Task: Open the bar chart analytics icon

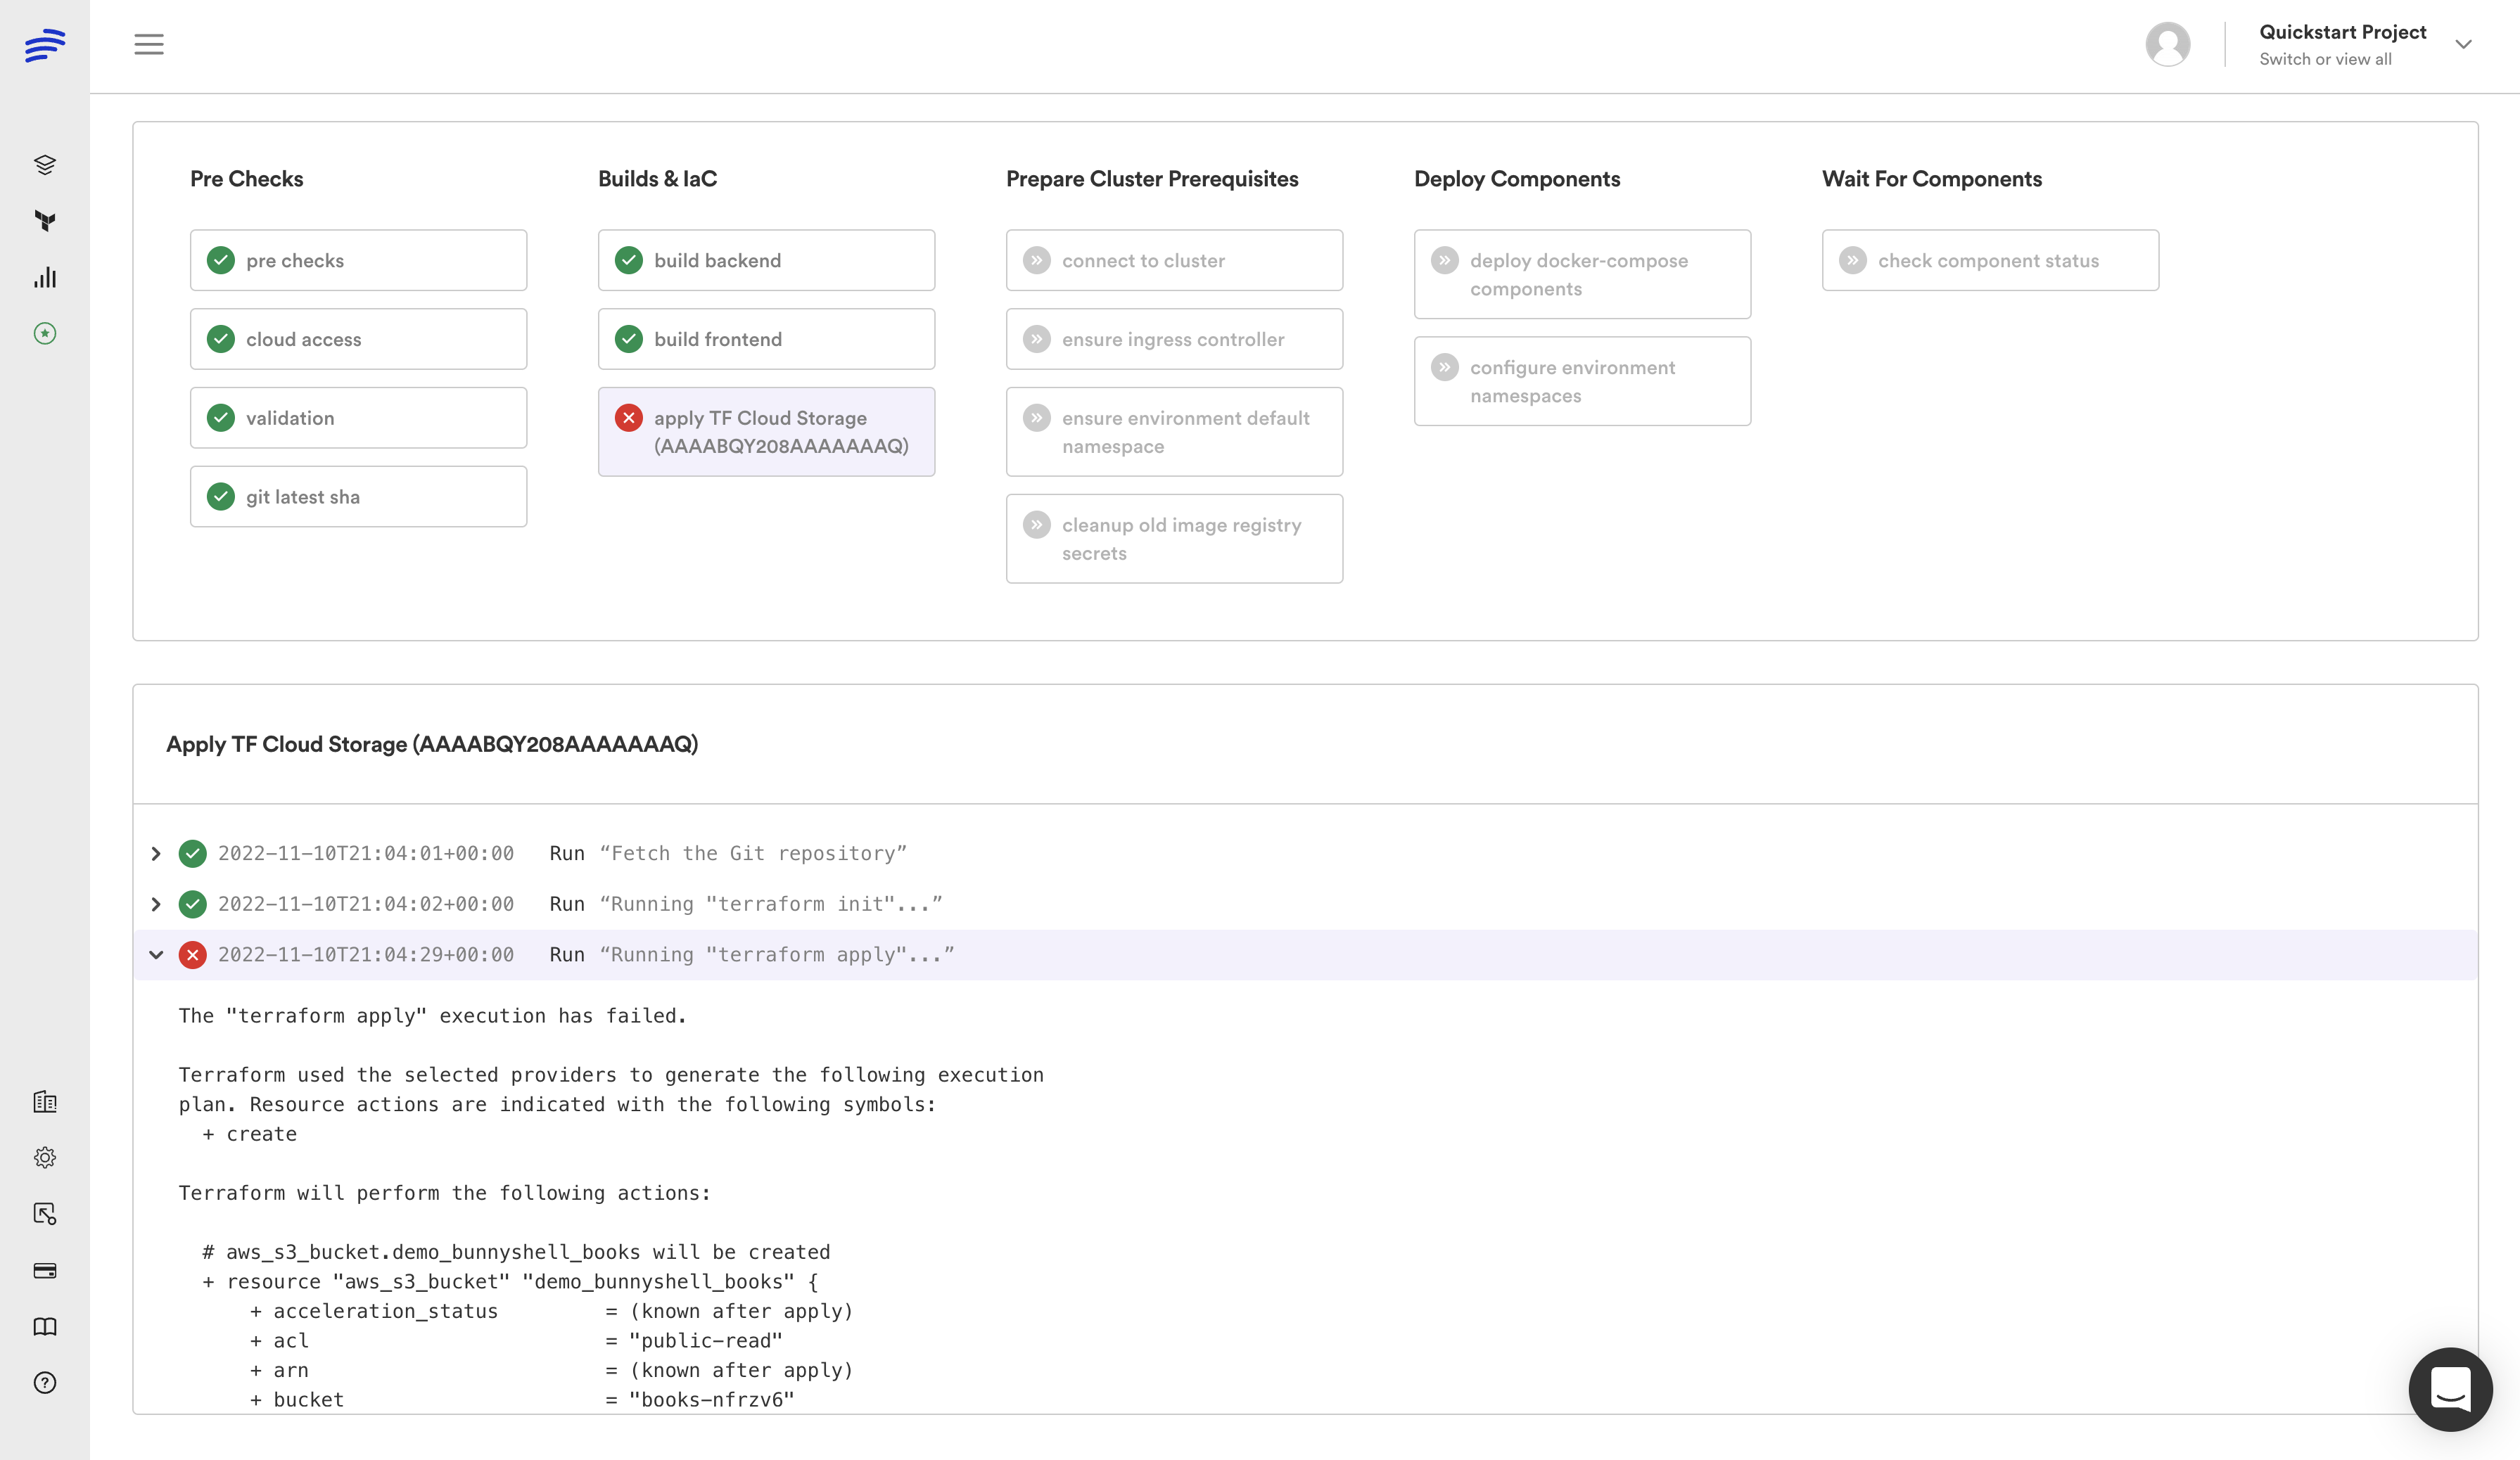Action: (45, 278)
